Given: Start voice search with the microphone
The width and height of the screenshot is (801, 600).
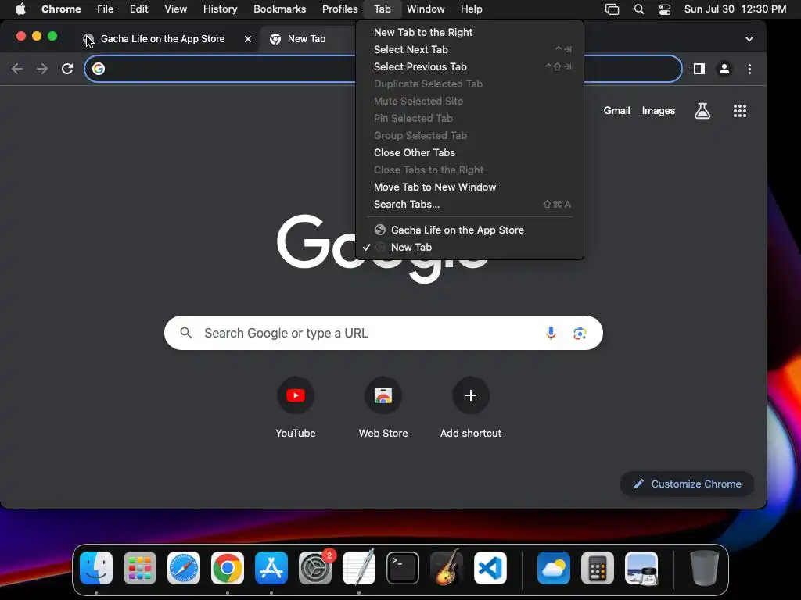Looking at the screenshot, I should pyautogui.click(x=551, y=333).
